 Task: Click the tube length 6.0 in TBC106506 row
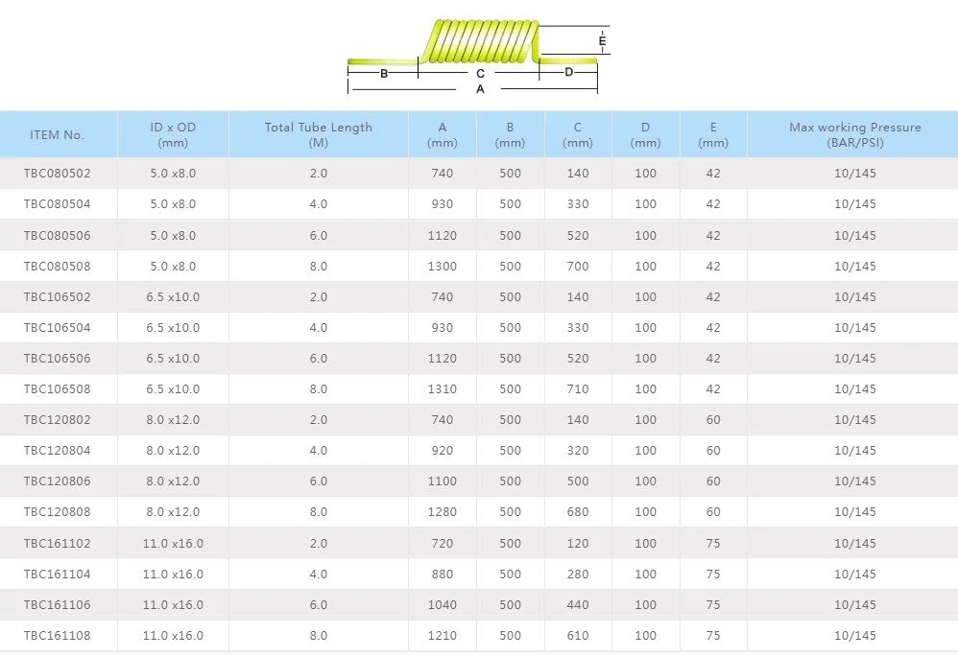(319, 359)
